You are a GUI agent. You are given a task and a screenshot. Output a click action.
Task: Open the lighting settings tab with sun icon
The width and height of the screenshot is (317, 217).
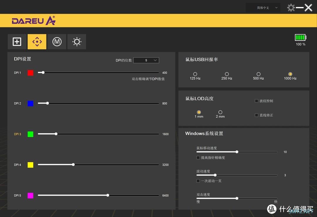(77, 42)
